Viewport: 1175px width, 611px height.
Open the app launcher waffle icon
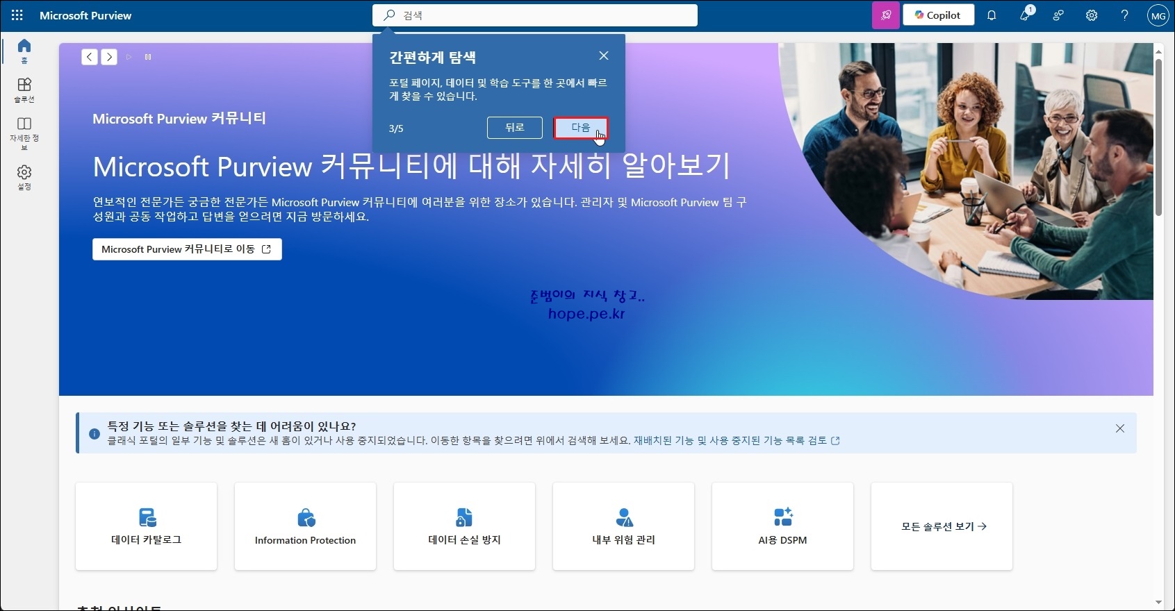17,15
